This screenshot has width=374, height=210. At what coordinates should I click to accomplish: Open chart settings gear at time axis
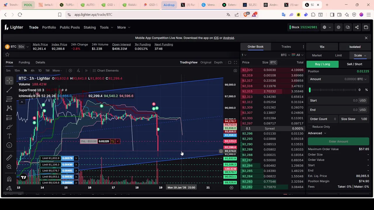pyautogui.click(x=231, y=188)
